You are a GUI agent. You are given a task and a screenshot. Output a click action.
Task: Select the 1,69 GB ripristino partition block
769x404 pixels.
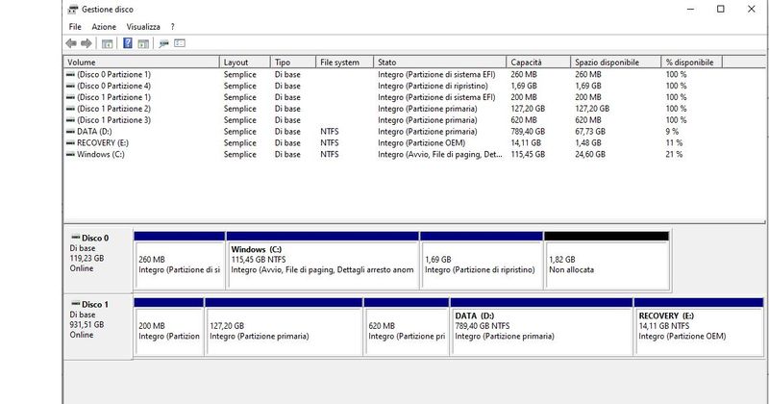tap(482, 260)
